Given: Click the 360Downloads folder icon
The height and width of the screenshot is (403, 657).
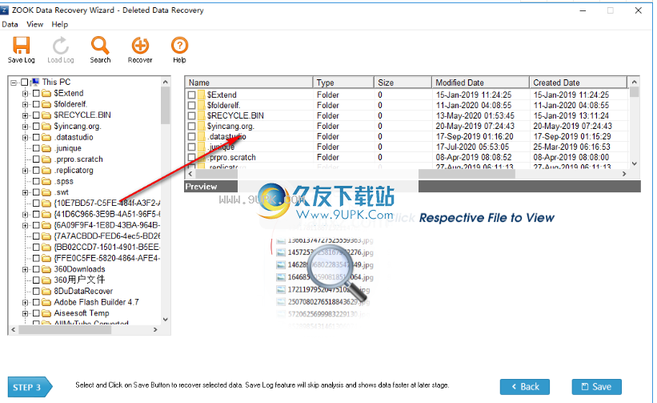Looking at the screenshot, I should pyautogui.click(x=46, y=269).
